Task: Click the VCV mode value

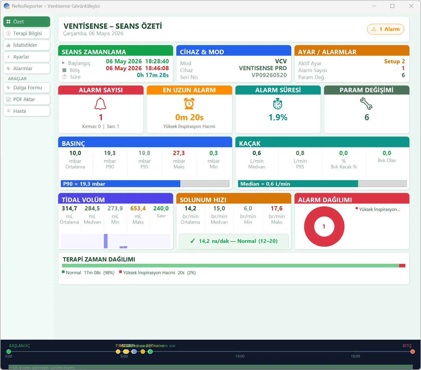Action: point(281,61)
